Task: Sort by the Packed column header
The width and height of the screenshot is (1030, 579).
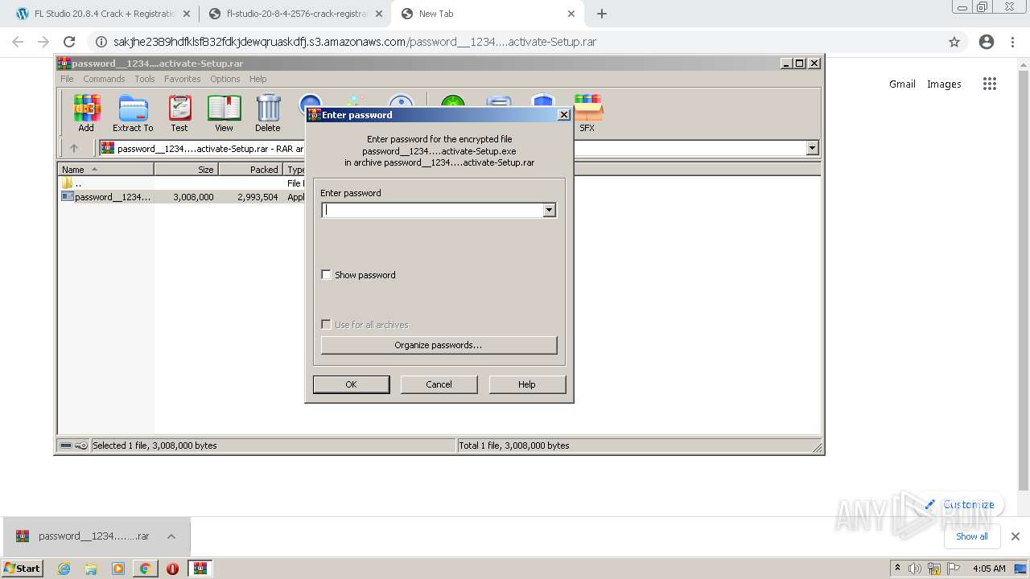Action: [x=250, y=170]
